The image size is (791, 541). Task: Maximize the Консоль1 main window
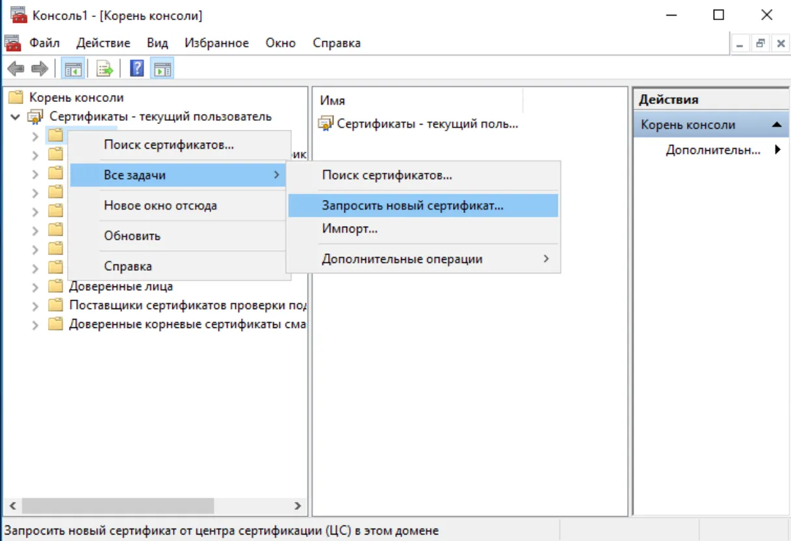click(x=718, y=15)
